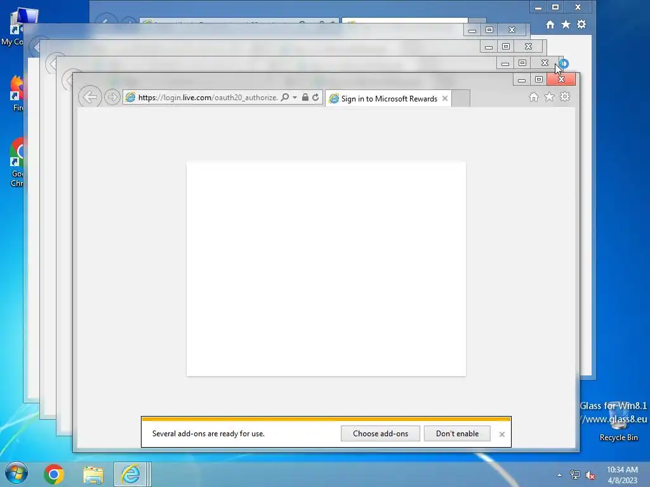This screenshot has width=650, height=487.
Task: Maximize the second stacked IE window
Action: tap(522, 63)
